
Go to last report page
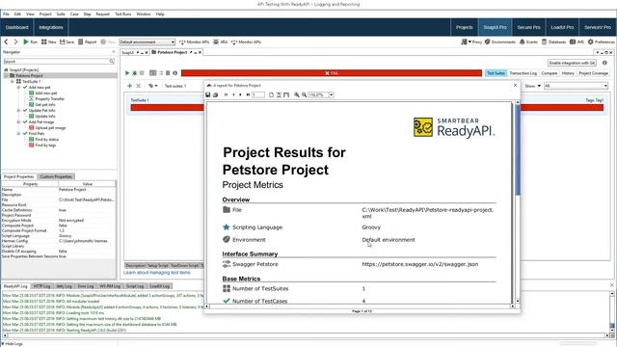pos(248,94)
